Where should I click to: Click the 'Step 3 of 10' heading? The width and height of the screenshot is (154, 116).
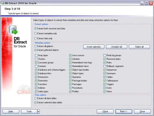pyautogui.click(x=12, y=9)
